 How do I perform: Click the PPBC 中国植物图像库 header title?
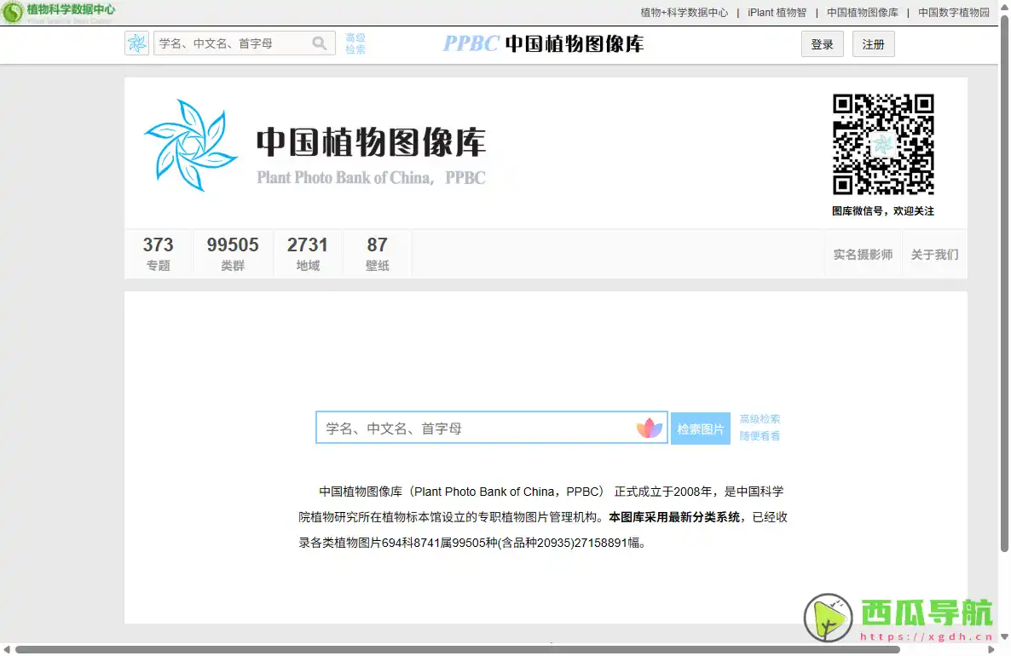[543, 43]
